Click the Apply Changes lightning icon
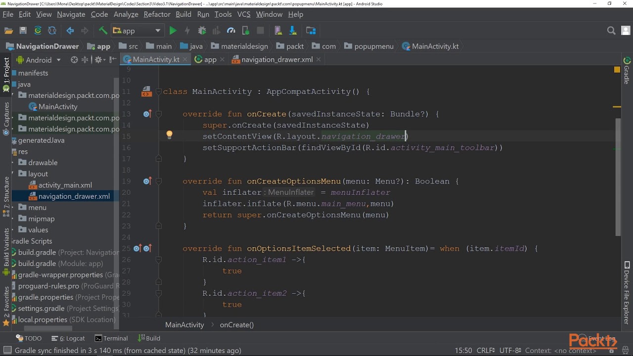Viewport: 633px width, 356px height. coord(187,31)
